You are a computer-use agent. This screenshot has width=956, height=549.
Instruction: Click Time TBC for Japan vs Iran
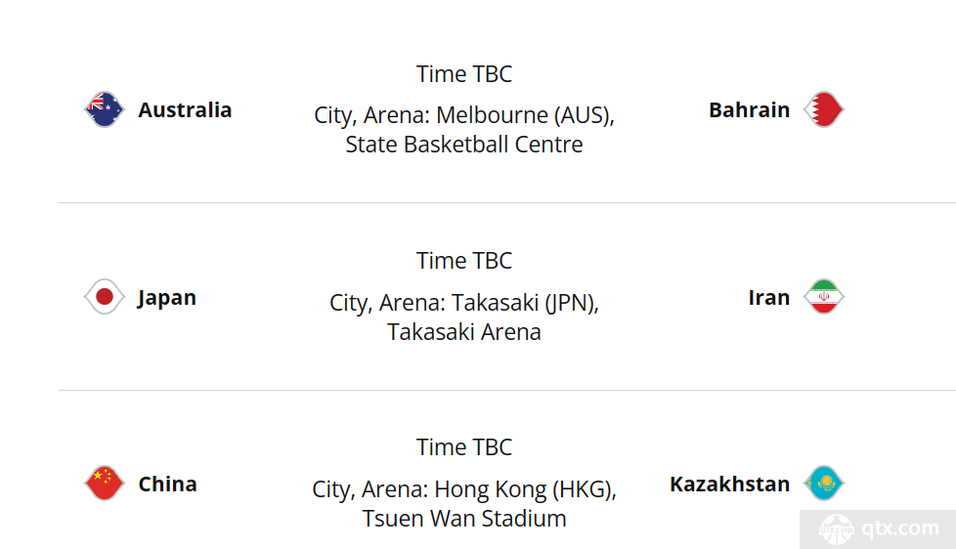(x=464, y=261)
